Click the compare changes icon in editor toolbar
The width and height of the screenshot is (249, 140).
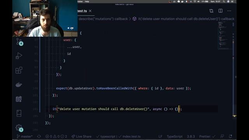pos(211,11)
